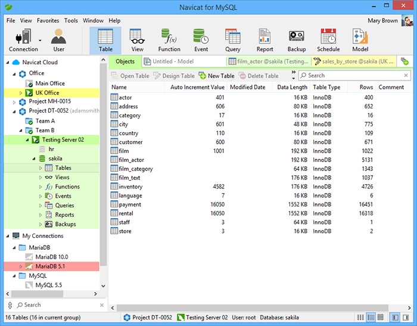Click the filter icon beside tree search
This screenshot has width=417, height=326.
(x=10, y=305)
